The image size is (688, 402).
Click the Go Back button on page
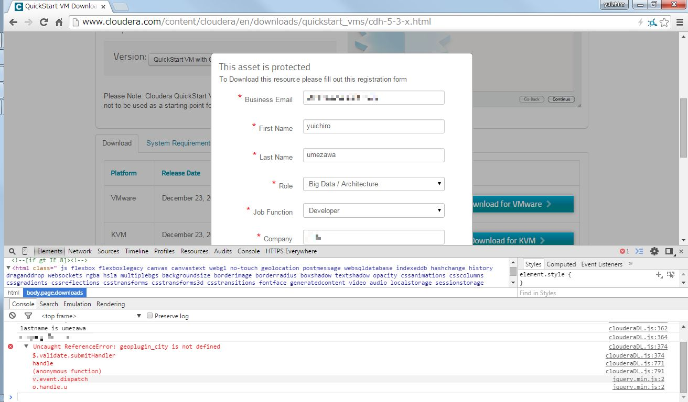pyautogui.click(x=532, y=99)
